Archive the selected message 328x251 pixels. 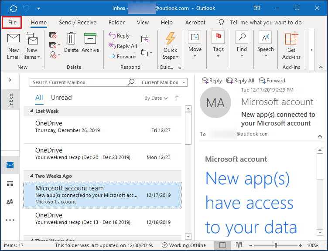pos(90,43)
